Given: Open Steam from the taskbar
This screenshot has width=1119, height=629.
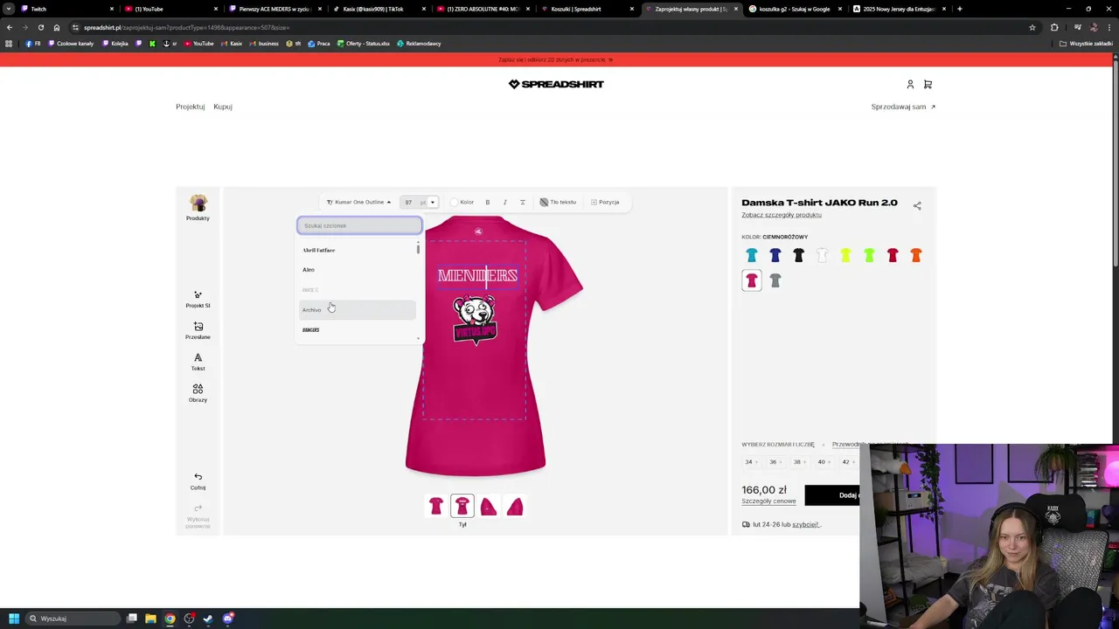Looking at the screenshot, I should tap(208, 619).
